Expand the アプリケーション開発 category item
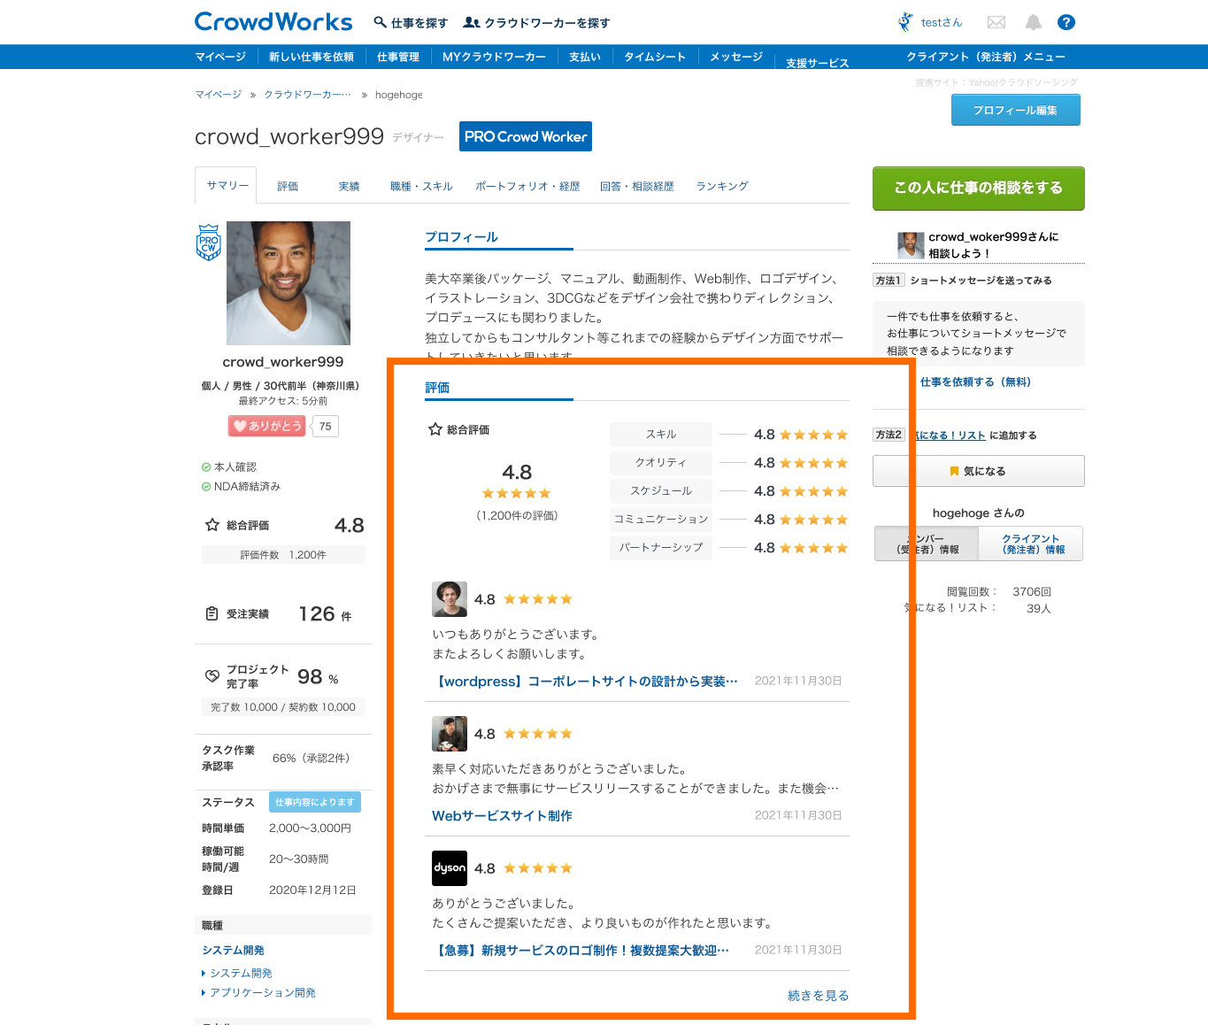Screen dimensions: 1208x1025 click(x=262, y=993)
